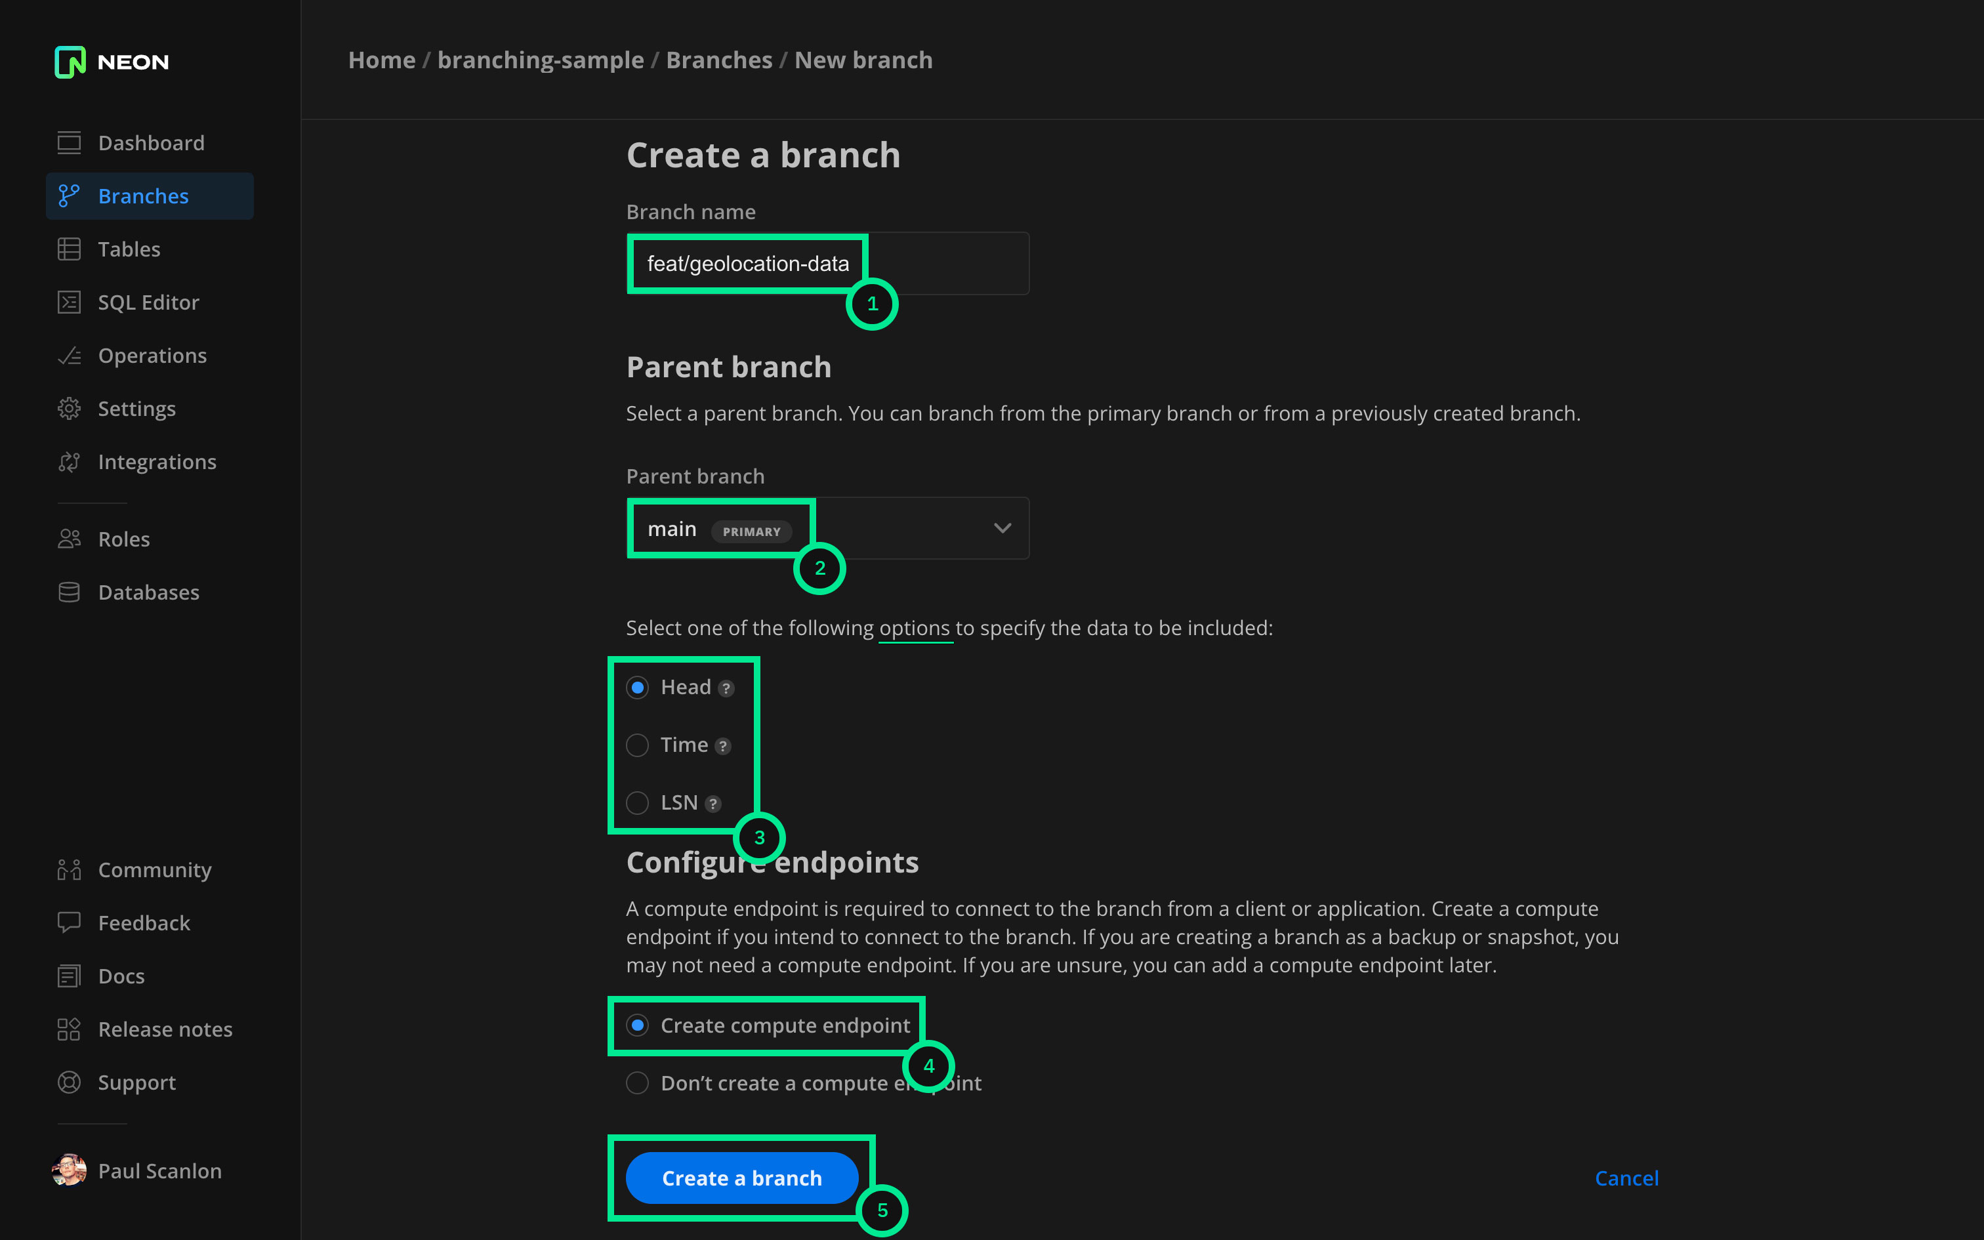View the Operations page

(x=152, y=355)
